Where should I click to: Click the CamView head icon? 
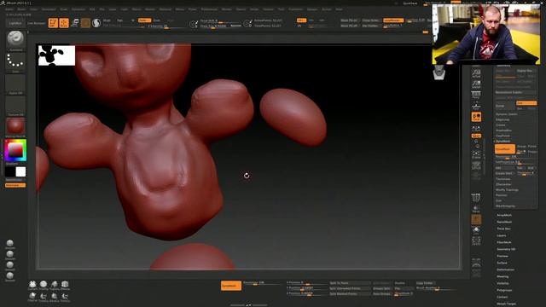click(x=439, y=72)
